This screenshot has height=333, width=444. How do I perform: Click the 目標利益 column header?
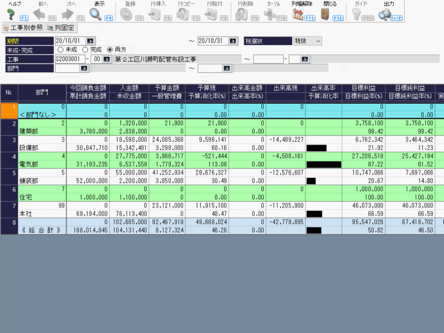[363, 88]
